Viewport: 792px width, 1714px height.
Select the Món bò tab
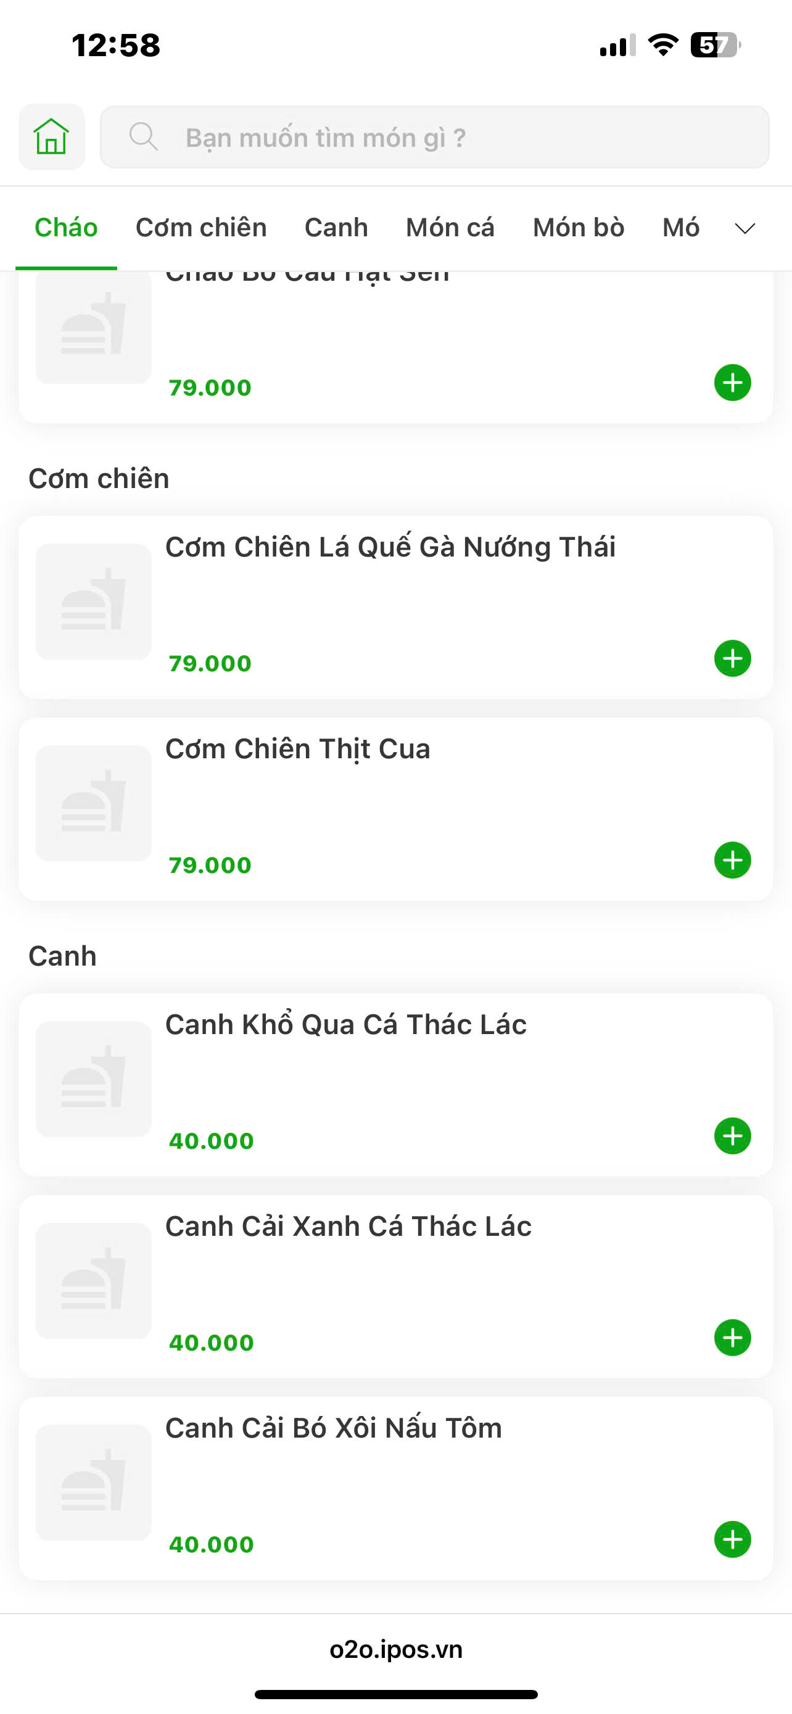click(x=579, y=228)
